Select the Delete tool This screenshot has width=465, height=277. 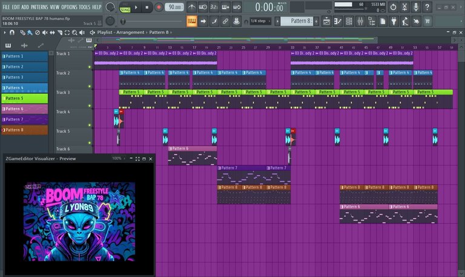tap(38, 33)
